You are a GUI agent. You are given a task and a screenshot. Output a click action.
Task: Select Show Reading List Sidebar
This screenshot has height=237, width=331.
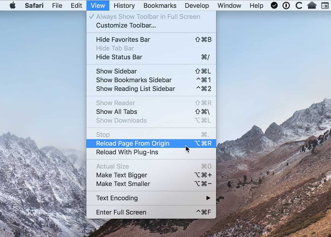(136, 89)
